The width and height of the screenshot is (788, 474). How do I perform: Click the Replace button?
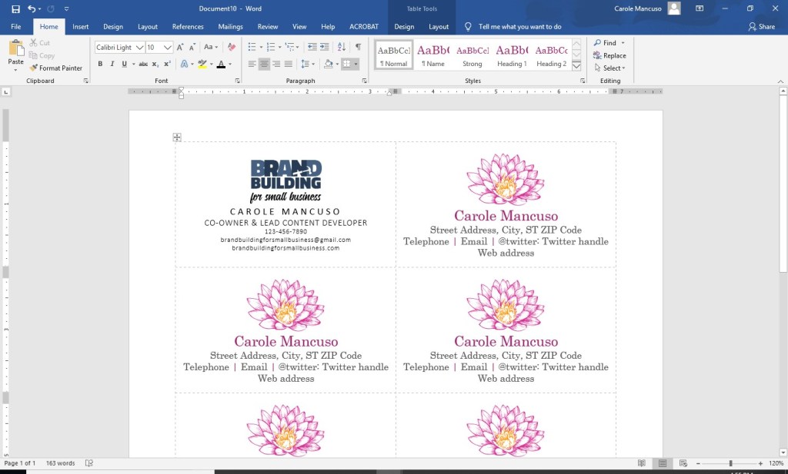(x=609, y=55)
